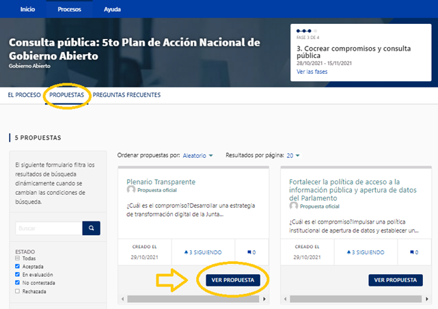Click bell icon in Fortalecer la política card
438x309 pixels.
[348, 252]
